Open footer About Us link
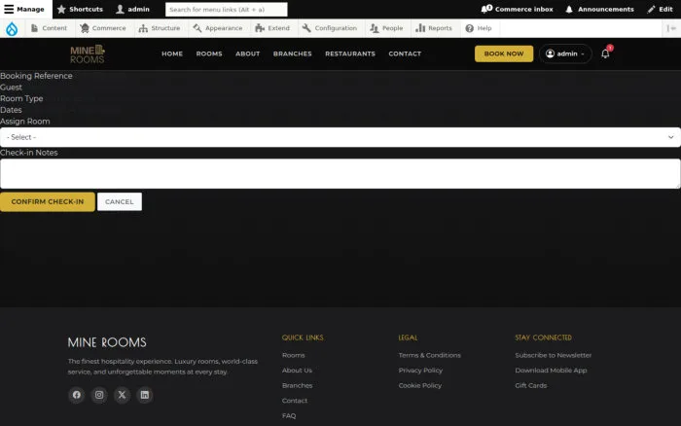The image size is (681, 426). (x=297, y=371)
